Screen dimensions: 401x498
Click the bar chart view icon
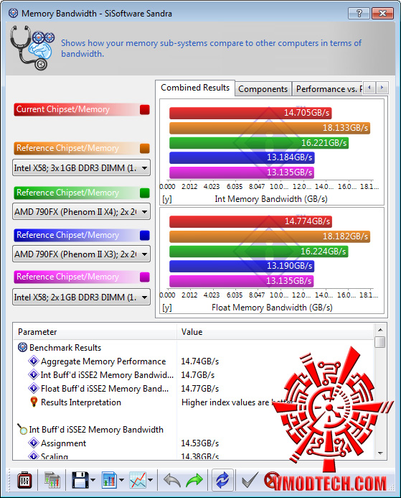(109, 480)
